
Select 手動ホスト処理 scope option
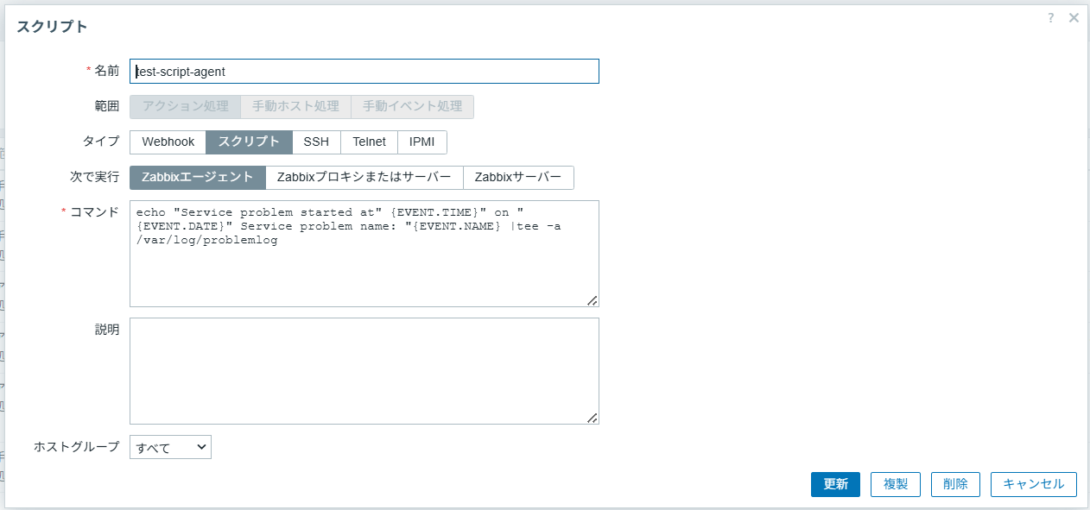(296, 107)
